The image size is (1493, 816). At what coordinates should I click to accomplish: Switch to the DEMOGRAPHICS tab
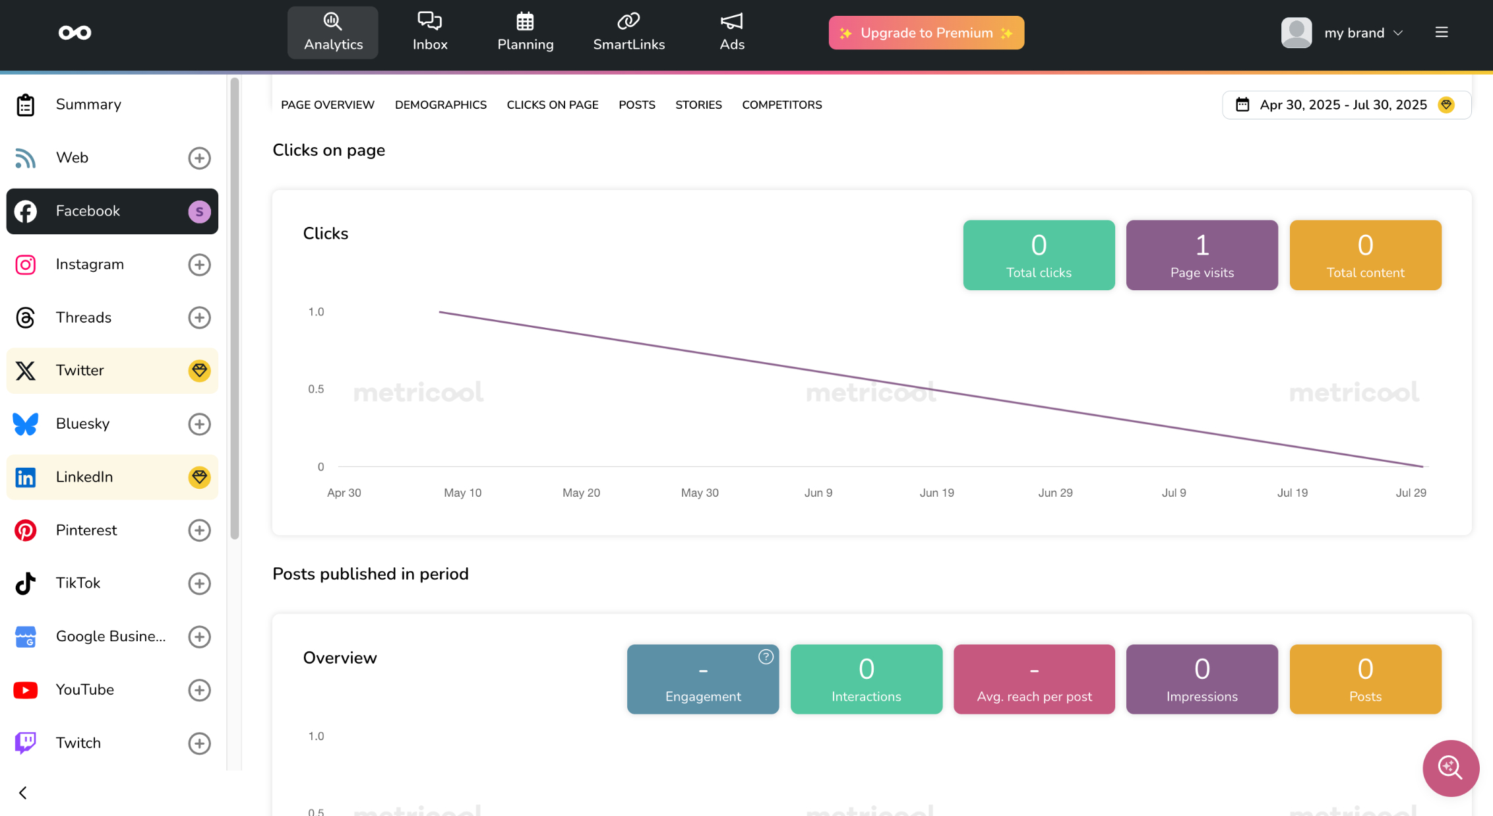click(x=441, y=105)
